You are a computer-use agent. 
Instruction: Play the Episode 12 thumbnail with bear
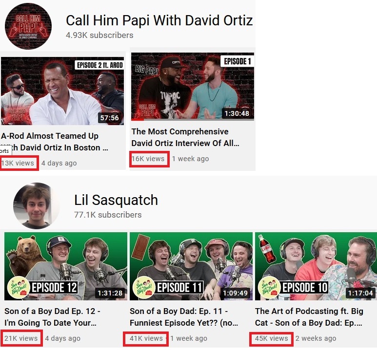coord(66,266)
